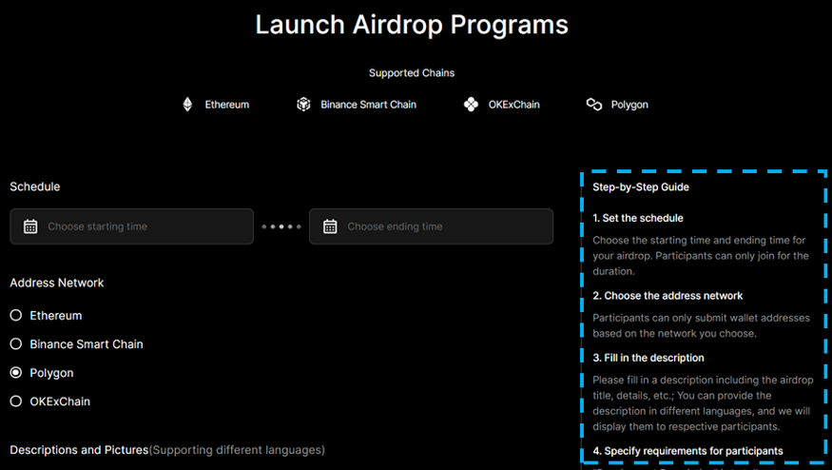The width and height of the screenshot is (832, 470).
Task: Click the calendar icon for ending time
Action: pyautogui.click(x=330, y=226)
